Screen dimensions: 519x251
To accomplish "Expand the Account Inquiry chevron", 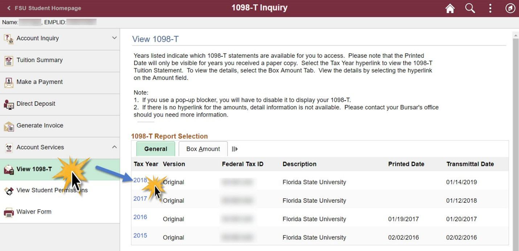I will tap(114, 38).
